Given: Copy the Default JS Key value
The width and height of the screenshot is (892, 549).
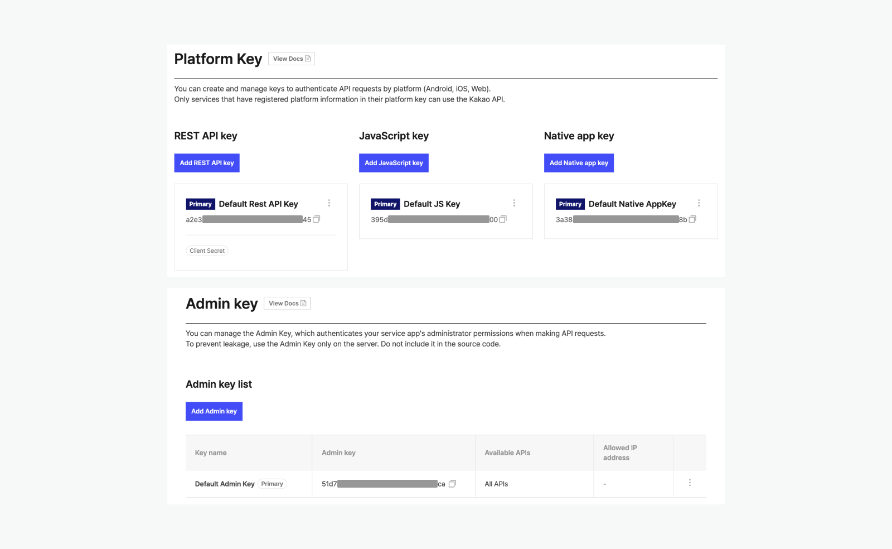Looking at the screenshot, I should click(x=502, y=219).
